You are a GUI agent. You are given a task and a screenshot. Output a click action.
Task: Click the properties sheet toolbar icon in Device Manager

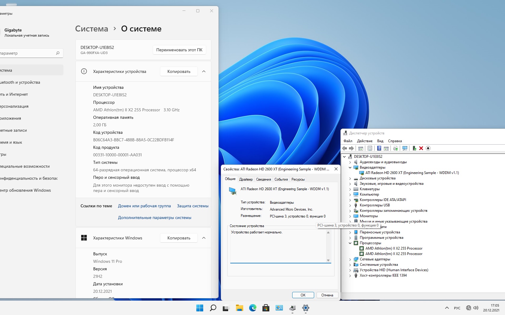(370, 148)
